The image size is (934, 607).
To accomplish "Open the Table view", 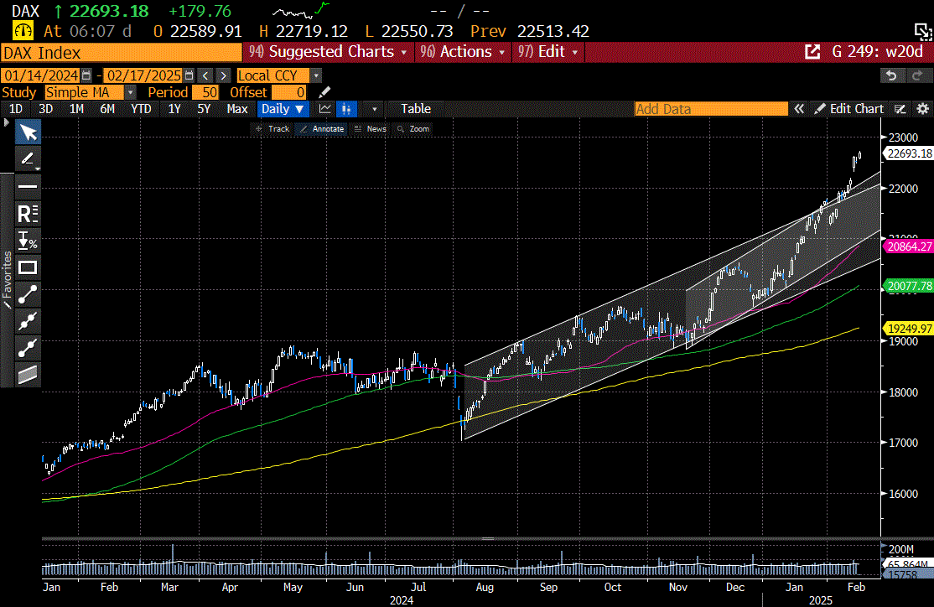I will click(x=416, y=109).
